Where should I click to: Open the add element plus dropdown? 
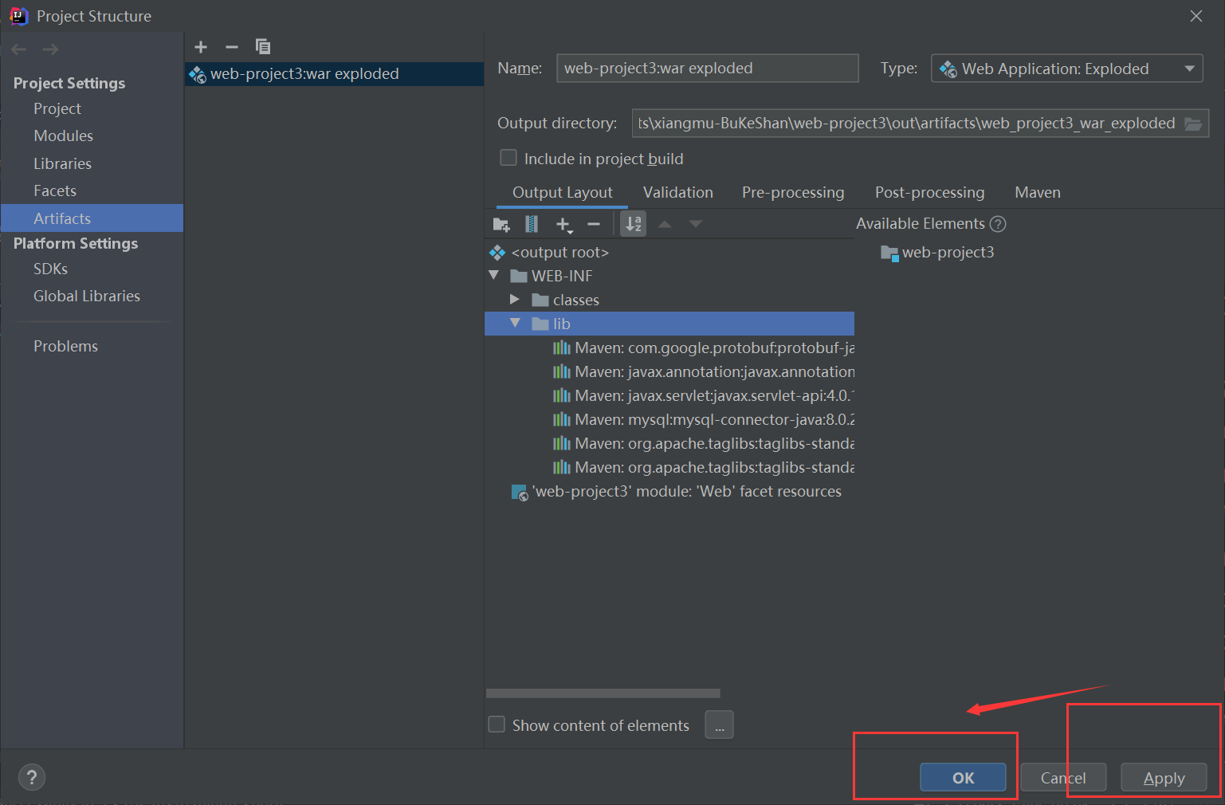tap(564, 224)
